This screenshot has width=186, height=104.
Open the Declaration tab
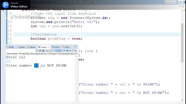click(x=32, y=47)
